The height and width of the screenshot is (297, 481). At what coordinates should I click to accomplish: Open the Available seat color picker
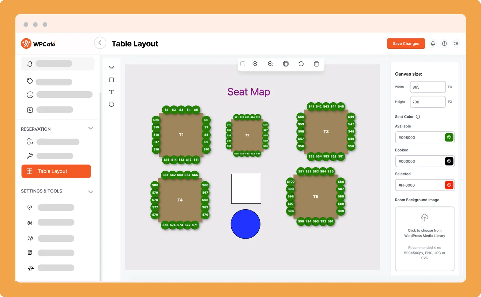point(449,137)
